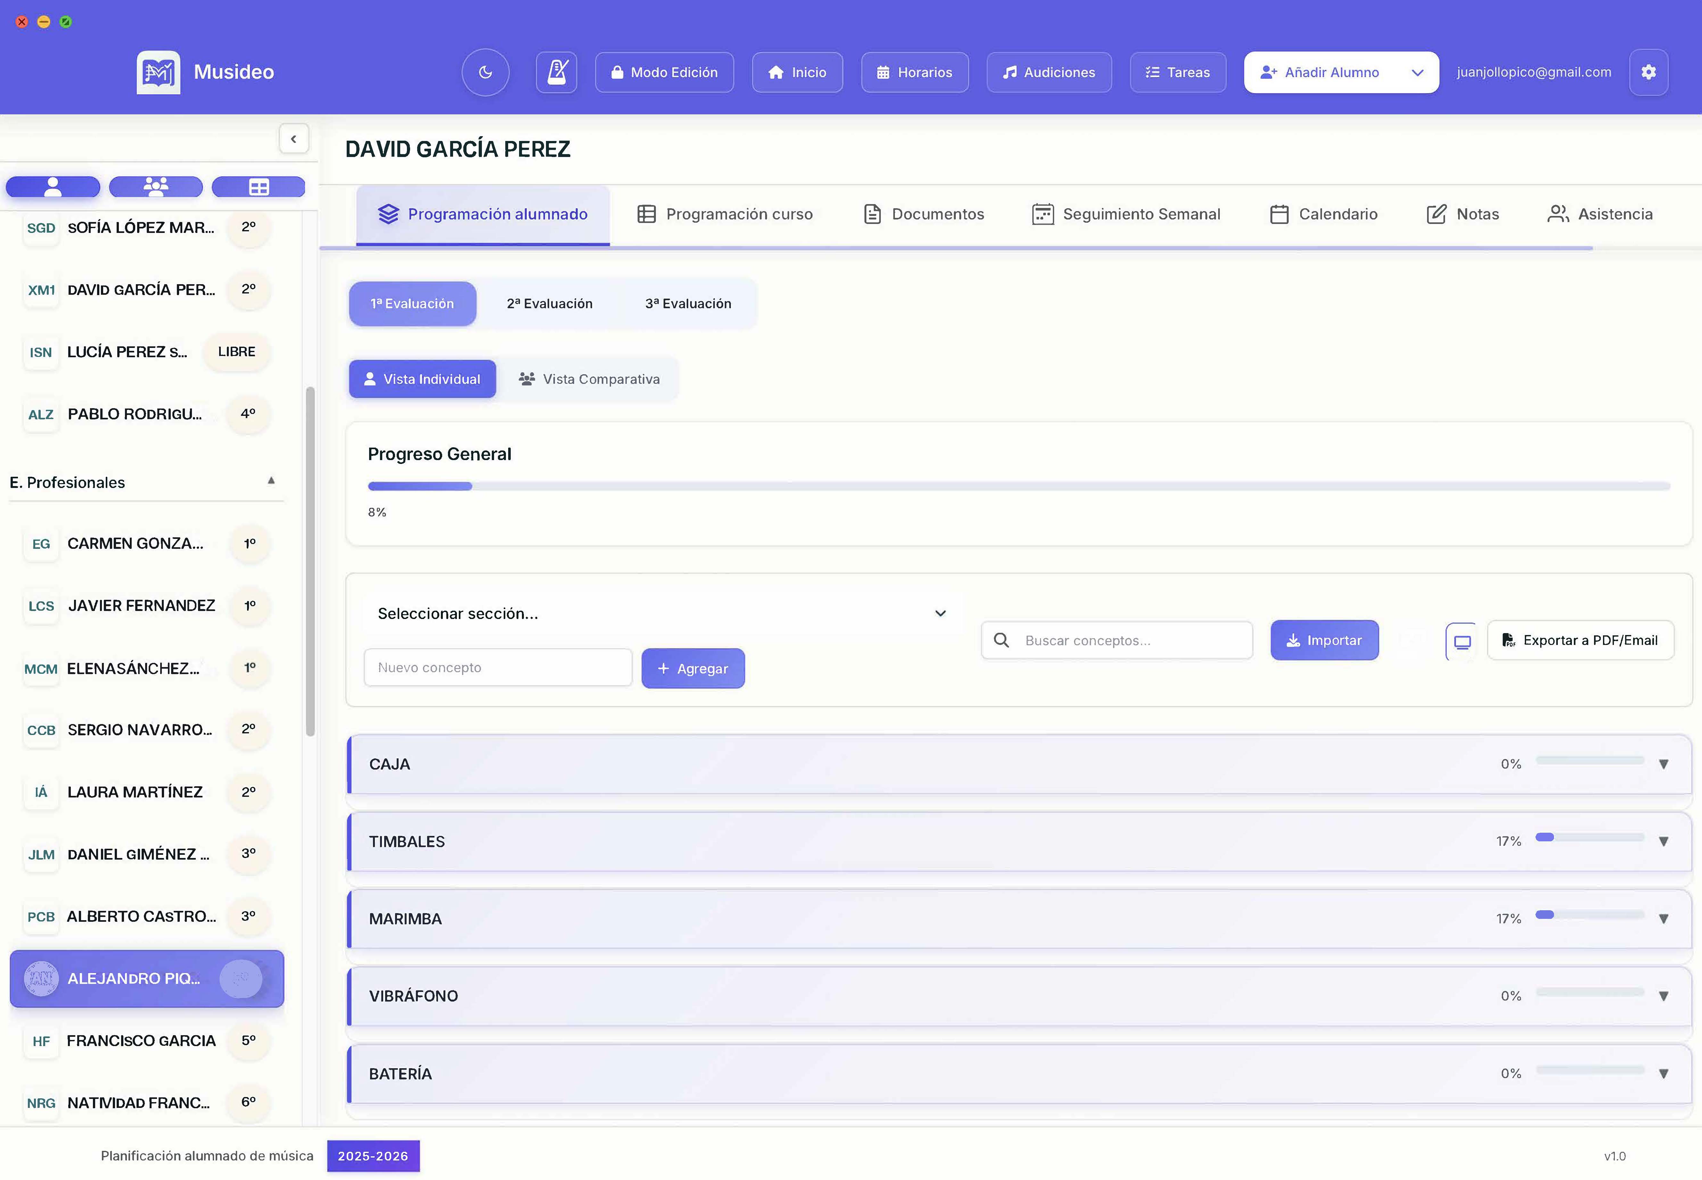Collapse the E. Profesionales group
This screenshot has width=1702, height=1180.
click(271, 481)
